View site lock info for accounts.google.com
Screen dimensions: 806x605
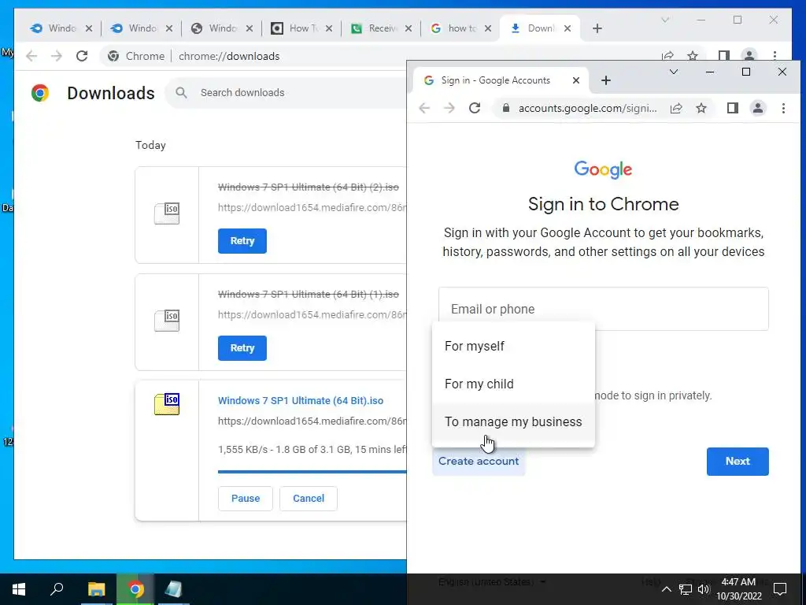(x=506, y=108)
